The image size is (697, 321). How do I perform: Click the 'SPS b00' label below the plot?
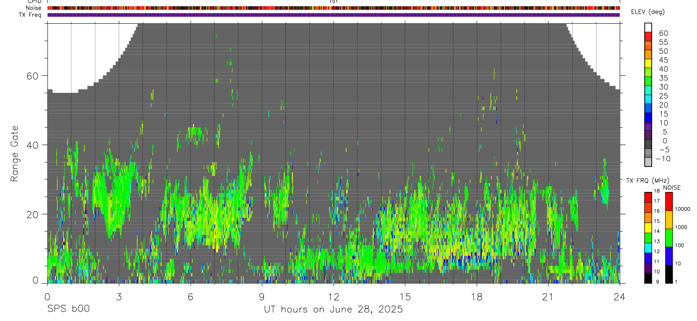click(x=68, y=310)
